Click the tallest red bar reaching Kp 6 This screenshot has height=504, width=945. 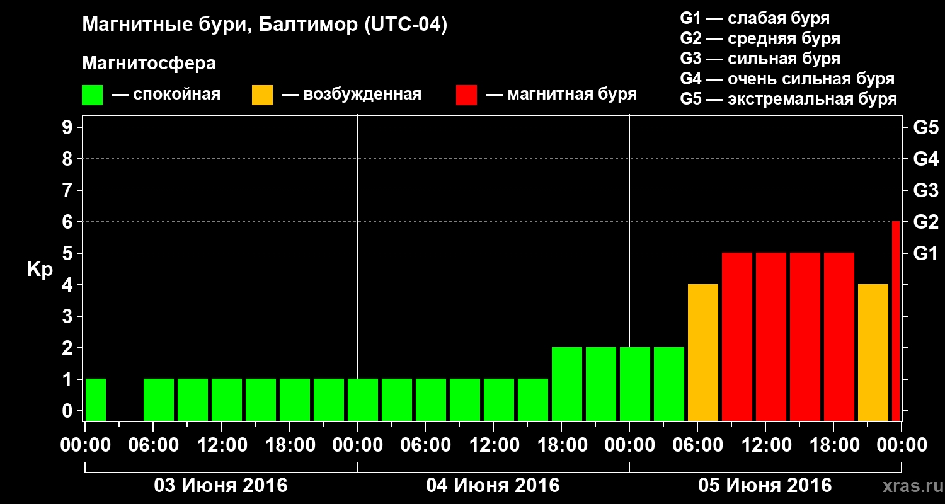click(896, 321)
